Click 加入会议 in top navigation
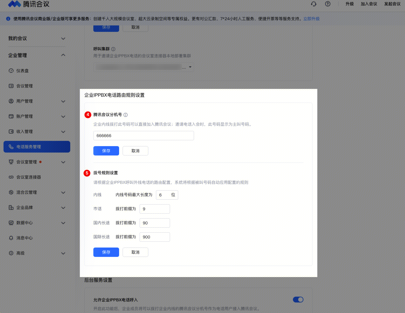 point(369,4)
